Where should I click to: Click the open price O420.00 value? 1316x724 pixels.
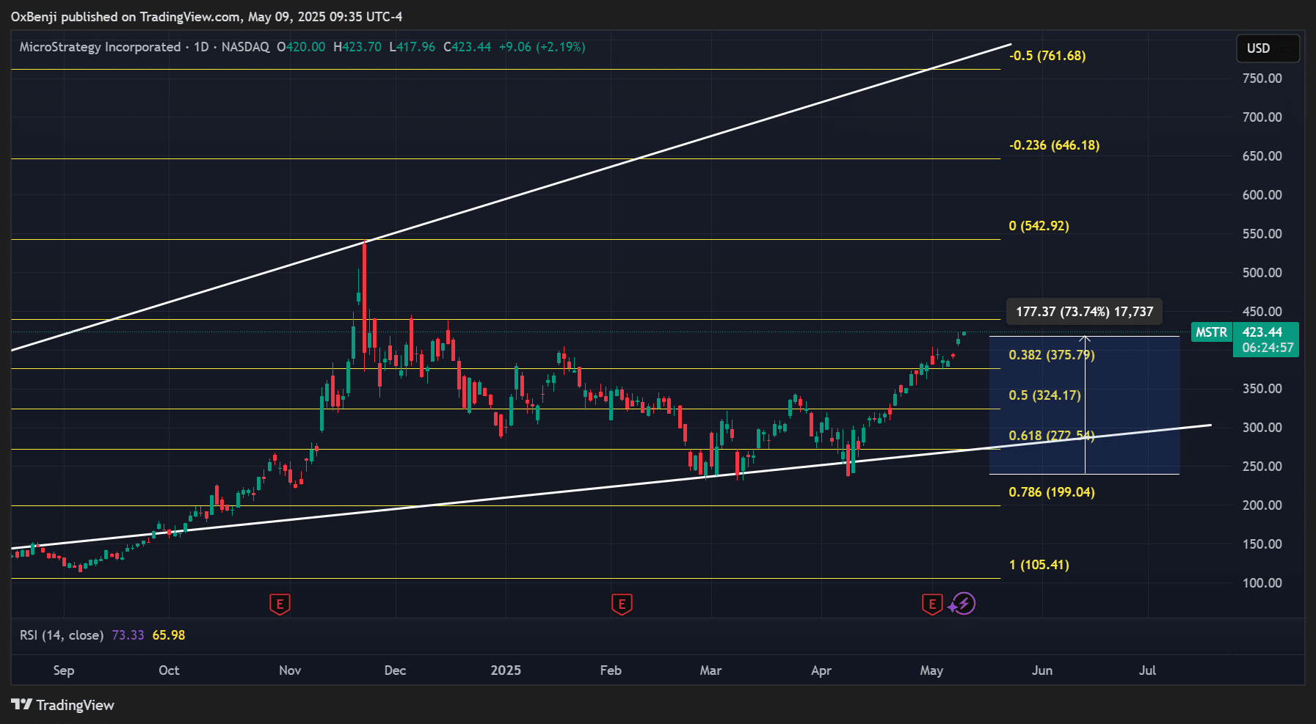(x=301, y=47)
